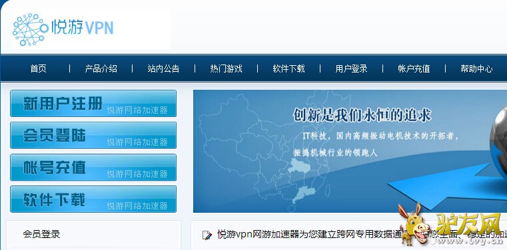Open 产品介绍 navigation item
The height and width of the screenshot is (250, 507).
click(101, 68)
